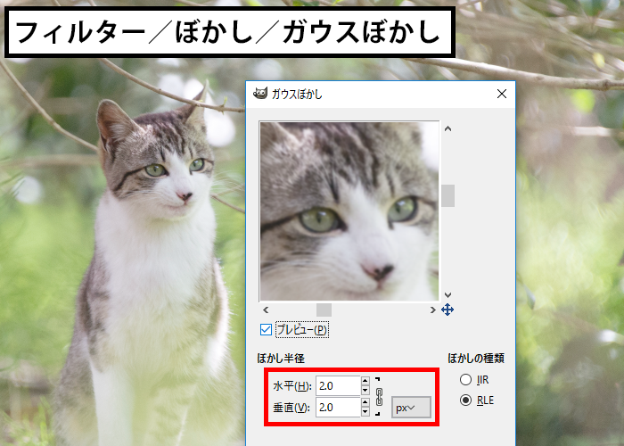This screenshot has width=624, height=446.
Task: Click the preview navigation cross-arrows icon
Action: click(x=447, y=310)
